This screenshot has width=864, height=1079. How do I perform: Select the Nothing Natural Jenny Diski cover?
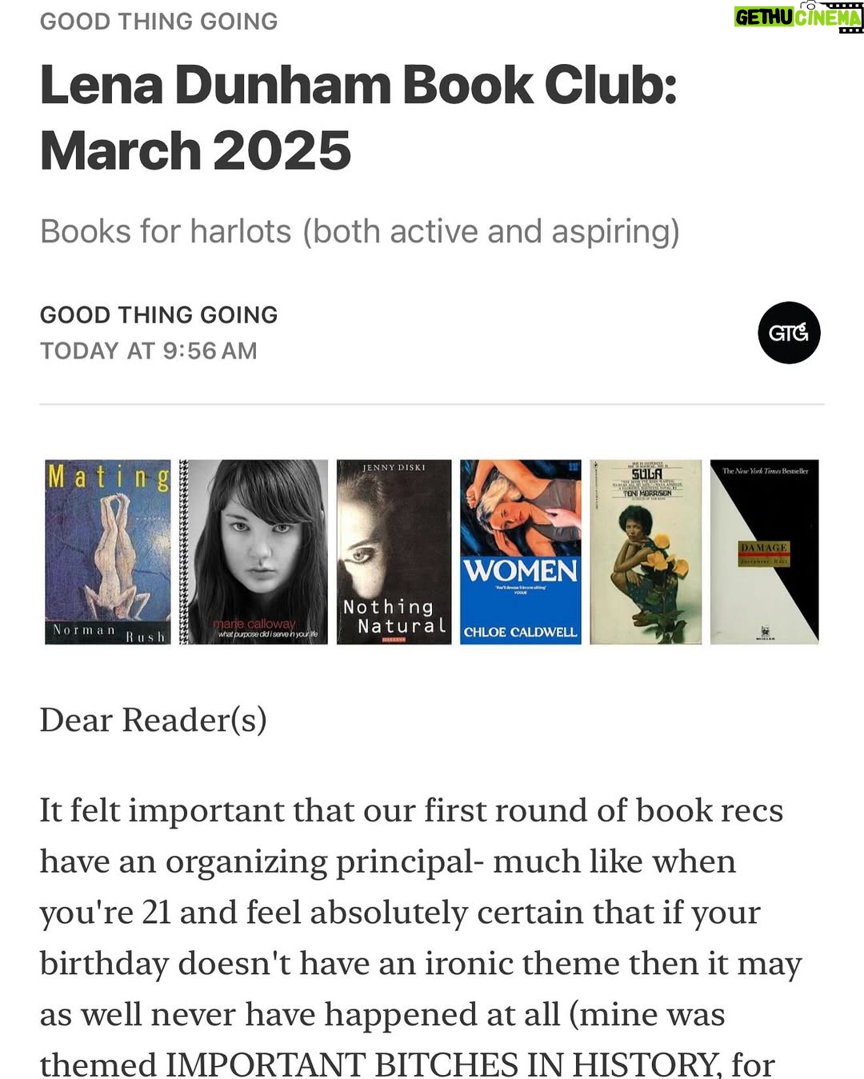[x=394, y=552]
